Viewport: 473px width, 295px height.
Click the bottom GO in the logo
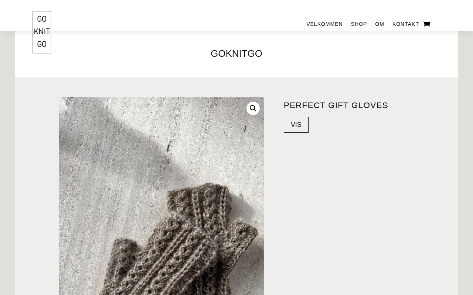[x=42, y=44]
